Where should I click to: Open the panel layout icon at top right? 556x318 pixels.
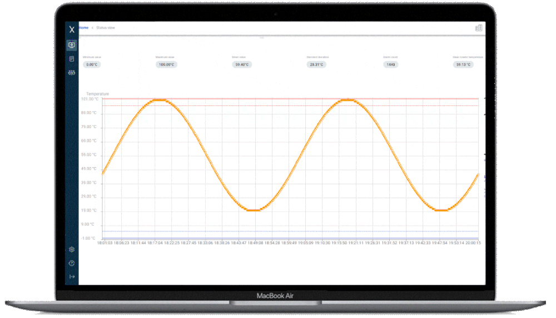tap(478, 28)
